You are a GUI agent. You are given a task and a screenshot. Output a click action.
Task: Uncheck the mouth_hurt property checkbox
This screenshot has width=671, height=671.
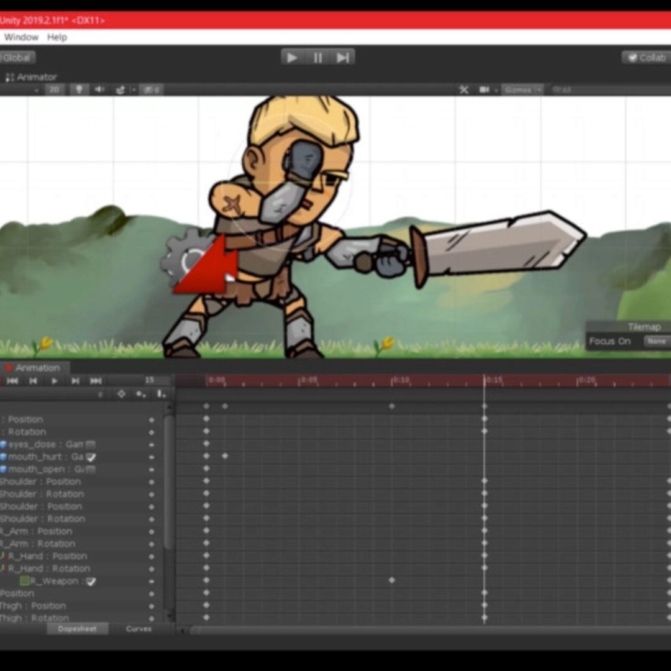(91, 457)
